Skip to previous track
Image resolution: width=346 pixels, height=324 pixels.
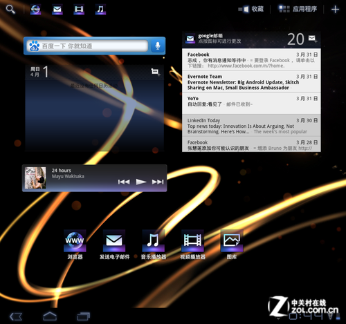coord(124,182)
